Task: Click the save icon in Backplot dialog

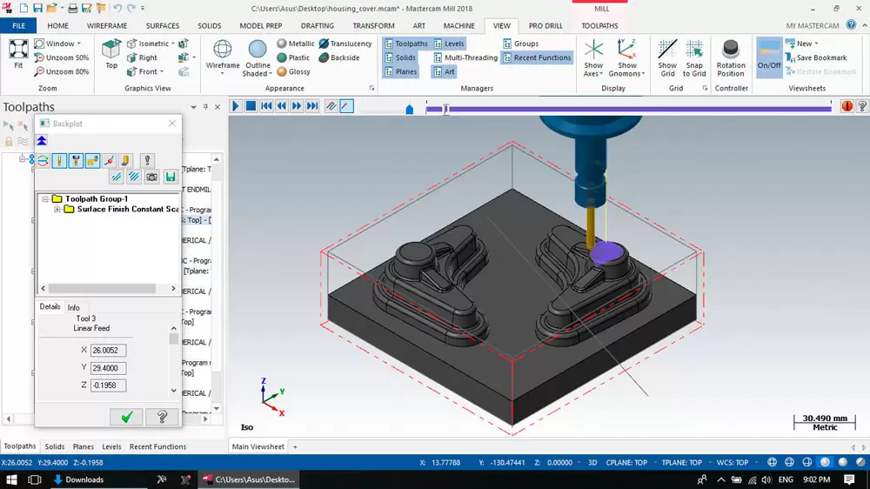Action: tap(171, 177)
